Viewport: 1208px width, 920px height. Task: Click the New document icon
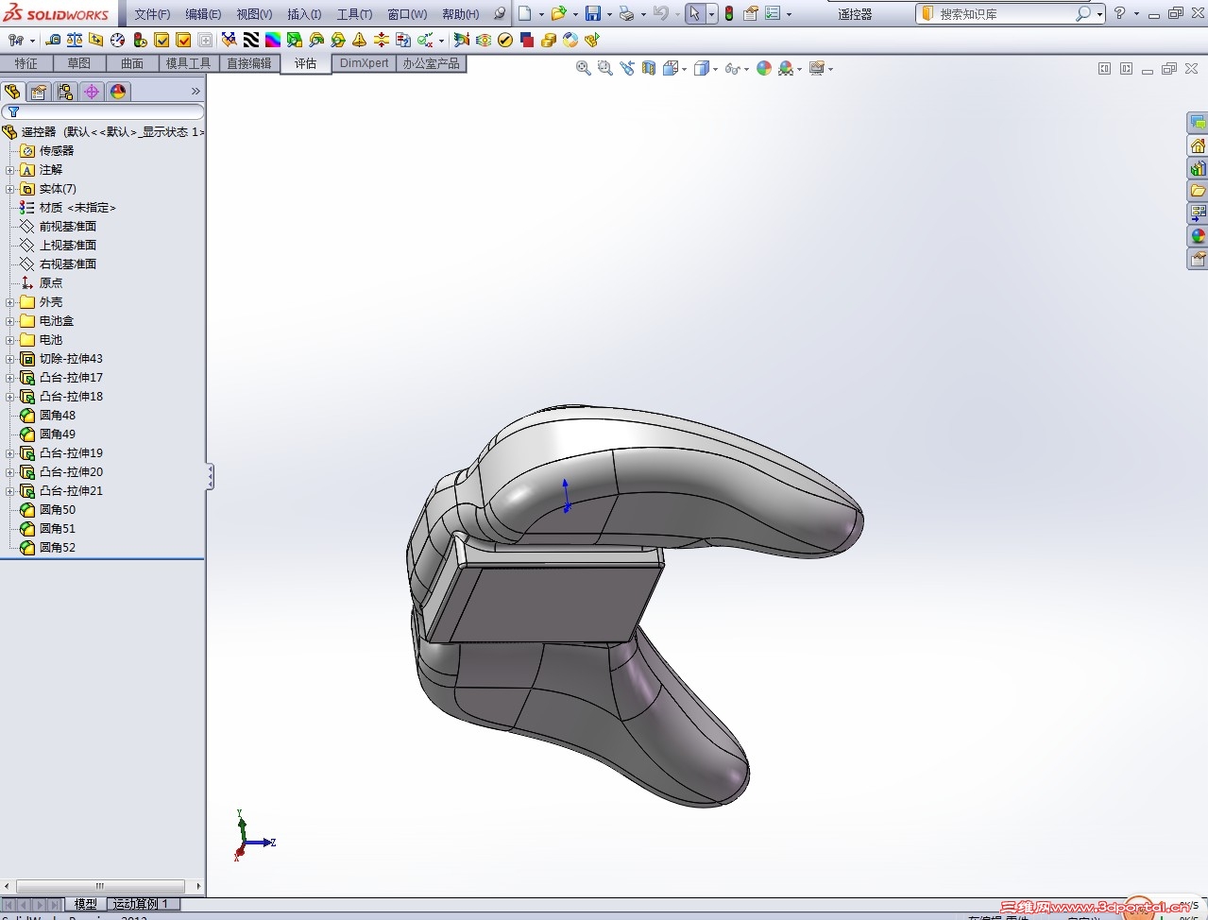pos(525,13)
